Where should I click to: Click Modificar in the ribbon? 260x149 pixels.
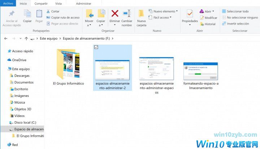click(209, 18)
